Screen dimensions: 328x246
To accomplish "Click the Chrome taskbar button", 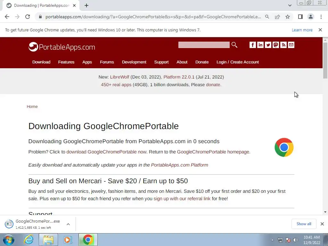I will point(88,240).
